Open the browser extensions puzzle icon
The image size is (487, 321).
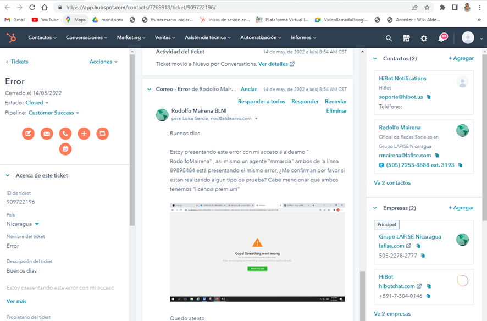[442, 8]
